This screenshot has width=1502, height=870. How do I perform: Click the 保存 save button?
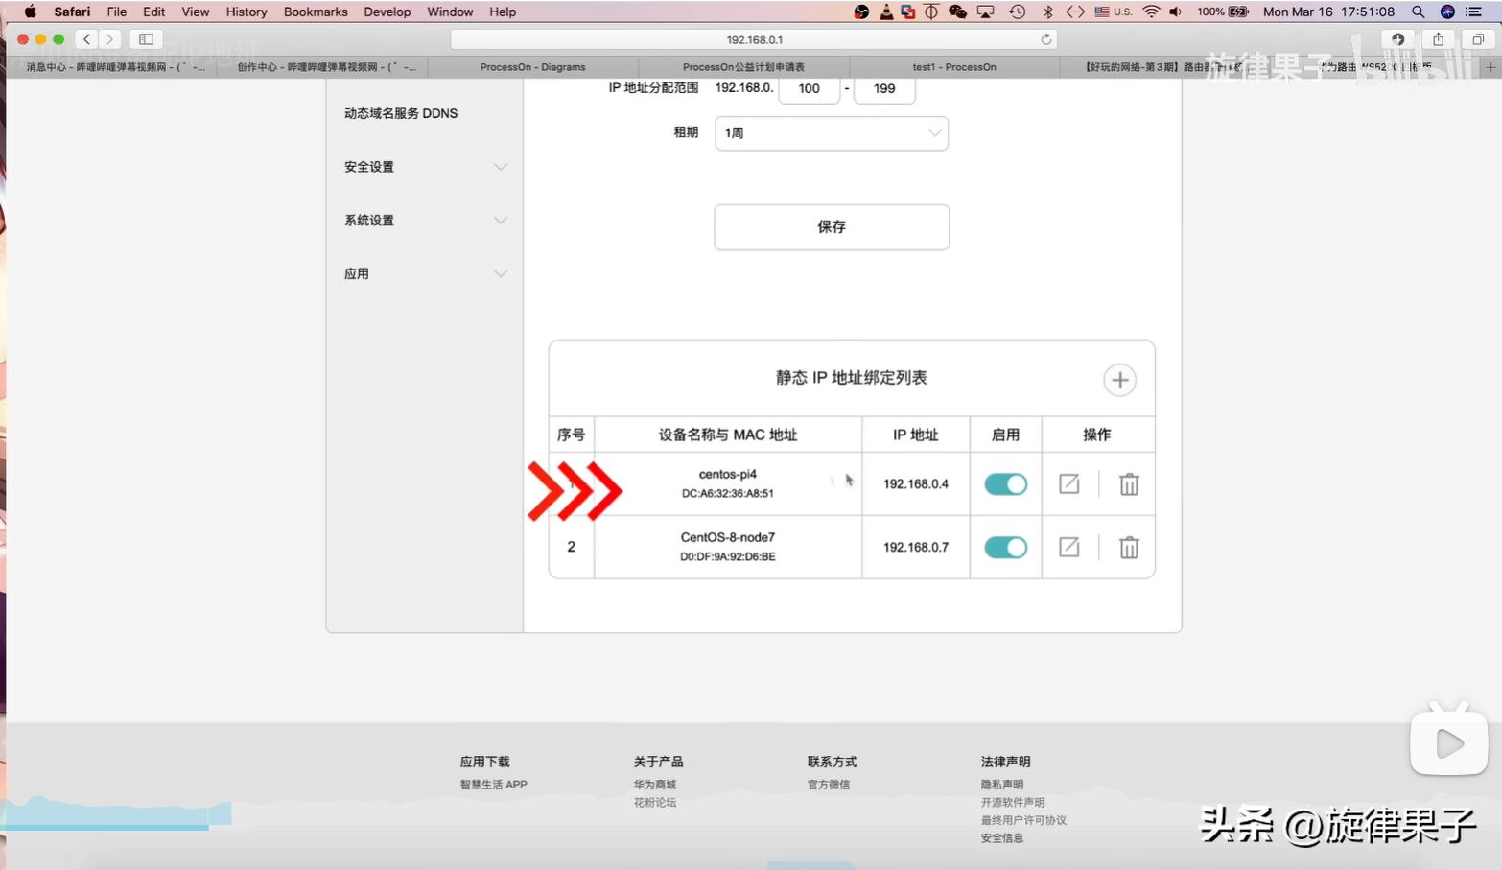point(831,227)
